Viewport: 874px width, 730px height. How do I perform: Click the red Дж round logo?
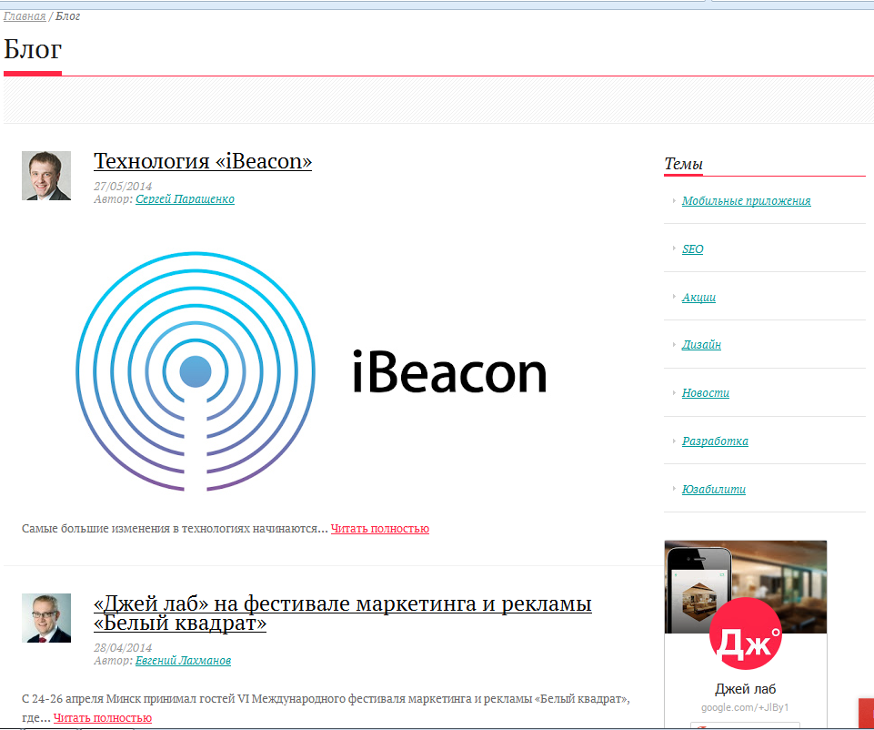point(745,634)
